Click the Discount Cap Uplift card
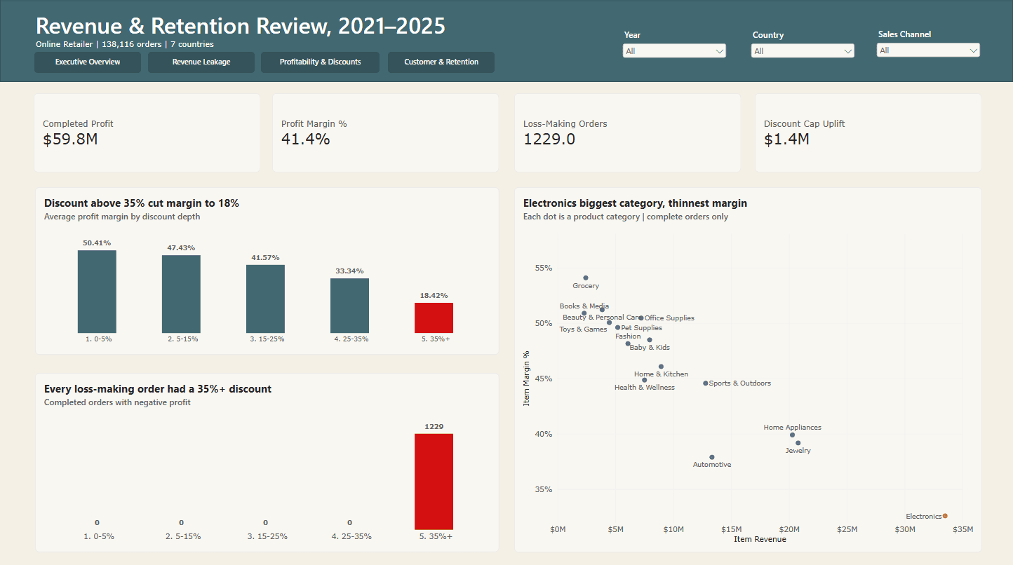This screenshot has height=565, width=1013. coord(868,133)
